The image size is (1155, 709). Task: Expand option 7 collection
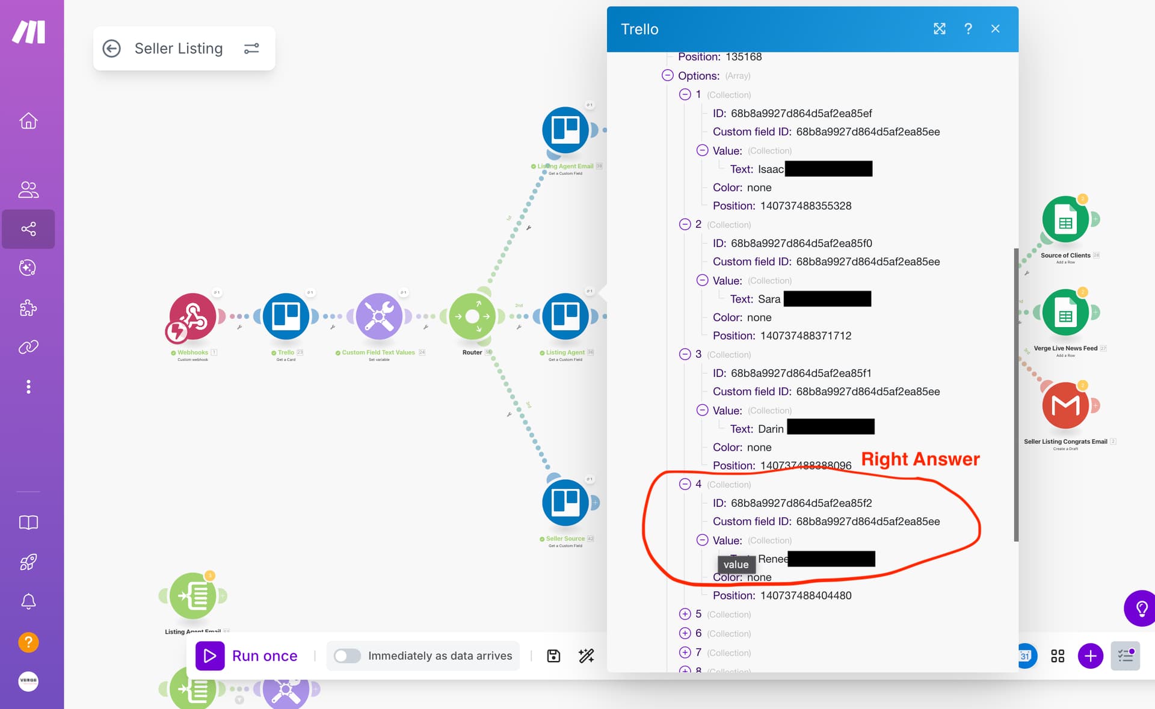[685, 652]
